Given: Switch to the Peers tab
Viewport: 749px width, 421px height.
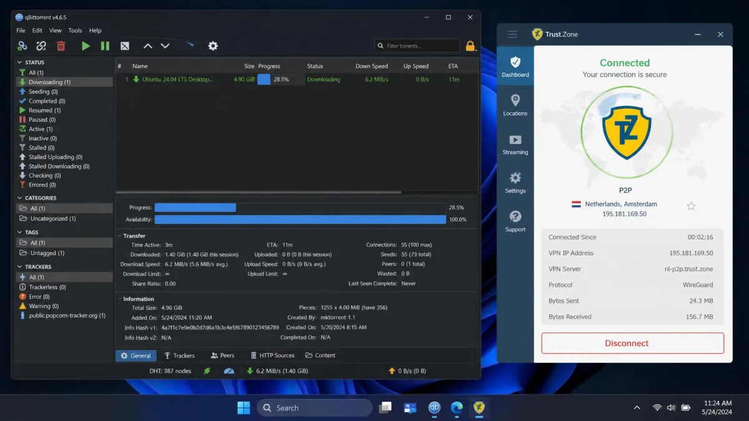Looking at the screenshot, I should [222, 356].
